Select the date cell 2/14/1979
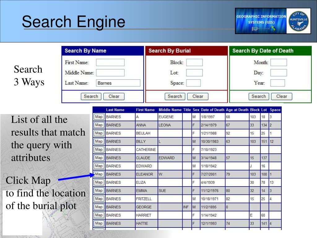317x238 pixels. point(212,125)
